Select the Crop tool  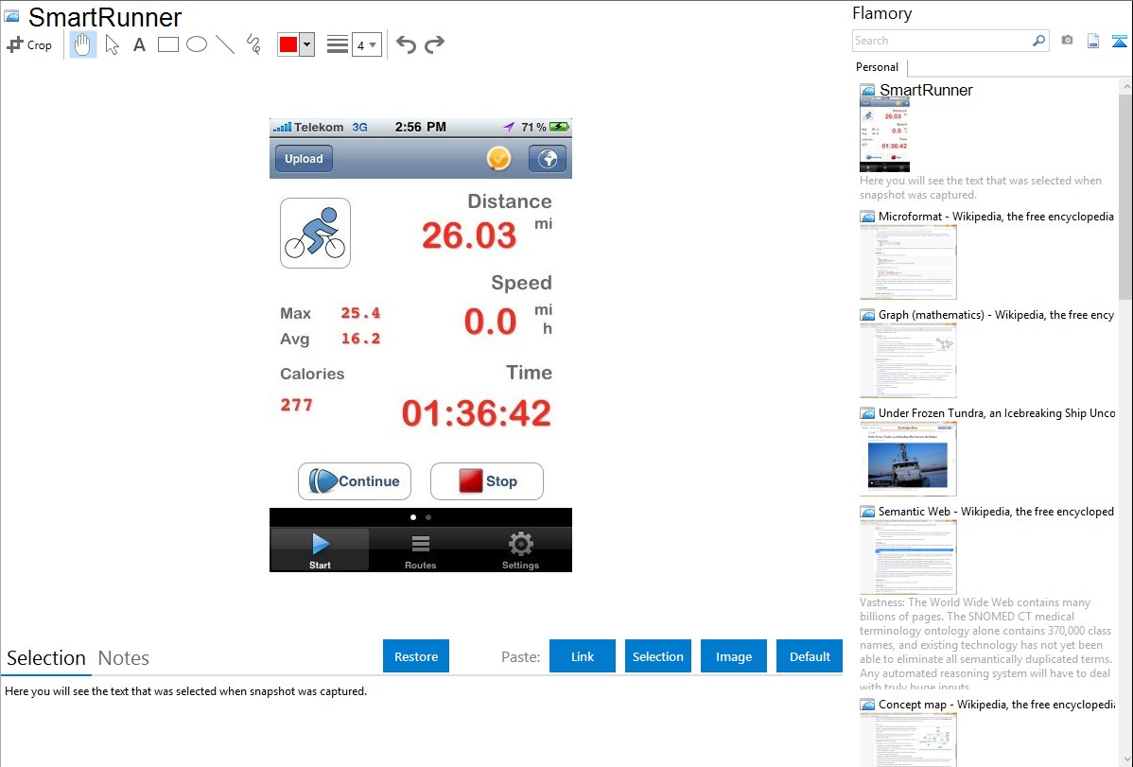pos(29,44)
